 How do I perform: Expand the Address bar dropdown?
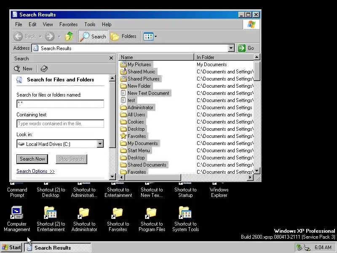231,48
